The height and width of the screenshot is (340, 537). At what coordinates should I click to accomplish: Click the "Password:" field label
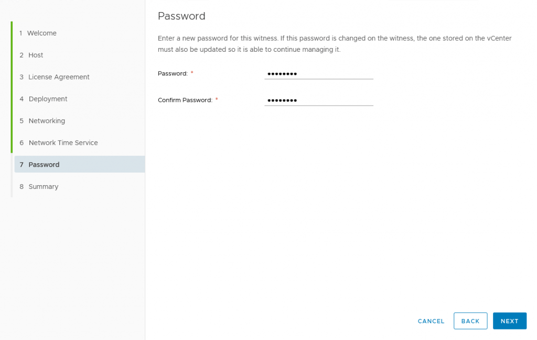173,74
